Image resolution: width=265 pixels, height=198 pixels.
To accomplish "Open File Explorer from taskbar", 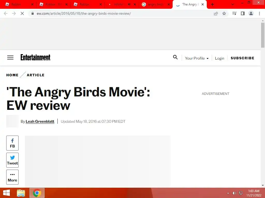I will click(21, 193).
